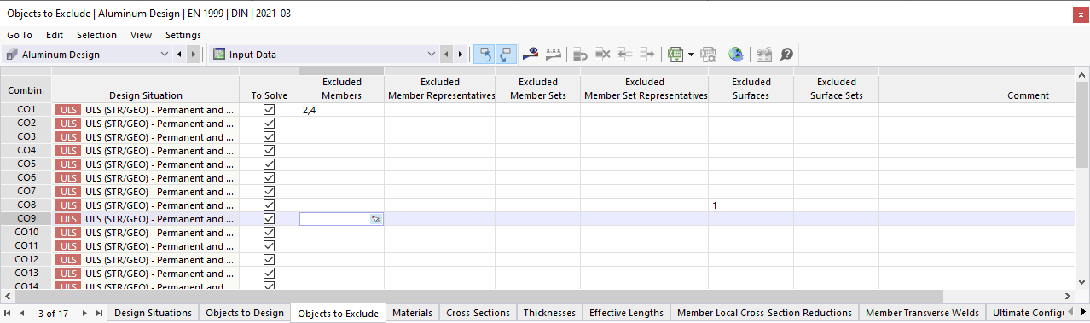Click the globe icon in toolbar

tap(735, 55)
